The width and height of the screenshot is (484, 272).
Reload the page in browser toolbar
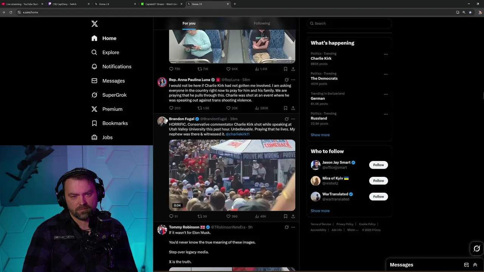11,12
